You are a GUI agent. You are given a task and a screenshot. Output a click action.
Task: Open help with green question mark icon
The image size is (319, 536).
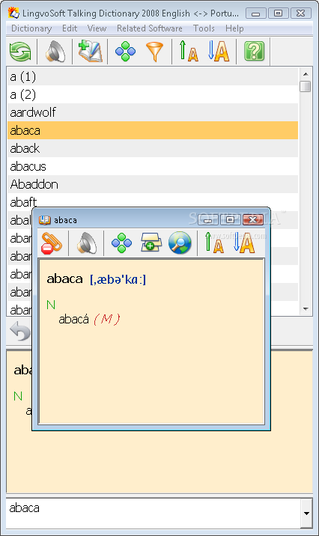254,51
